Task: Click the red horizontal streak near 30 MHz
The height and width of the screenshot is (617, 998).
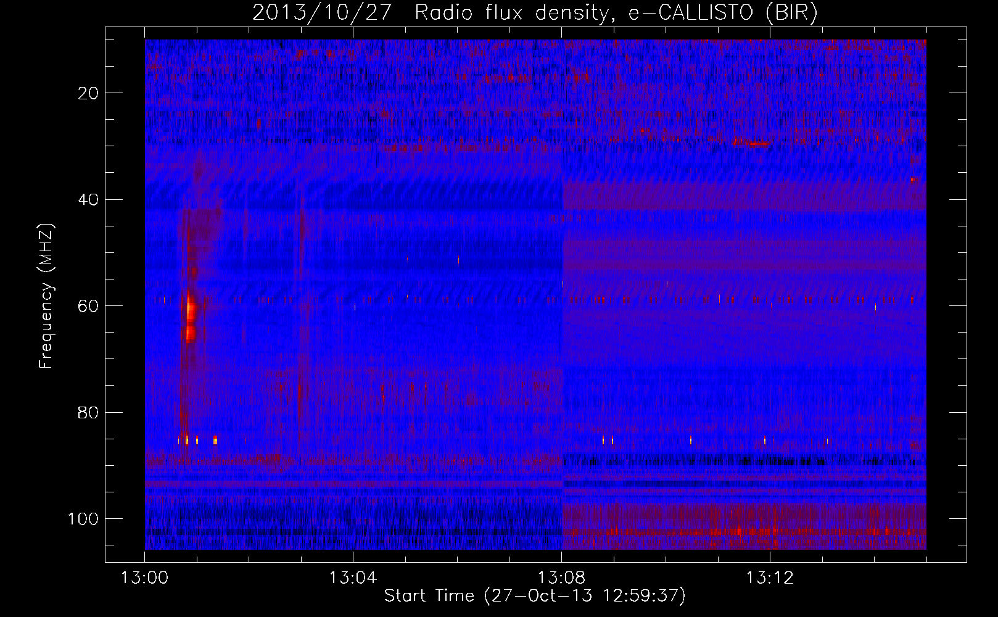Action: [751, 143]
